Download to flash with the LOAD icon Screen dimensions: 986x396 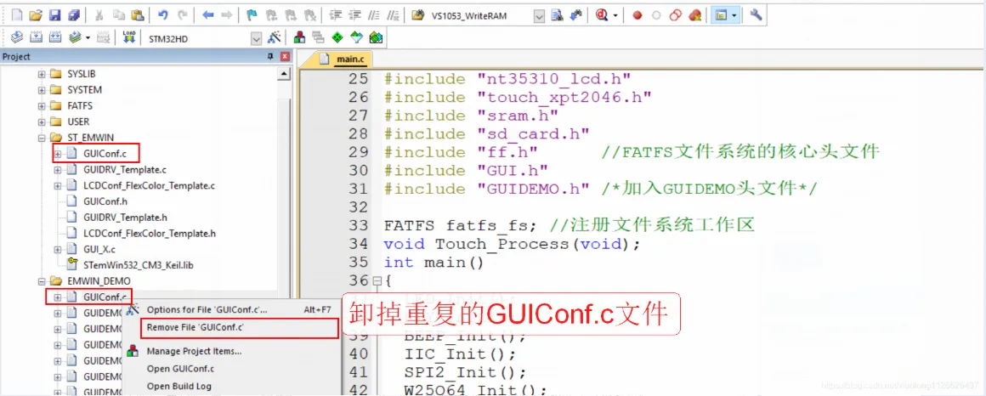[x=129, y=37]
